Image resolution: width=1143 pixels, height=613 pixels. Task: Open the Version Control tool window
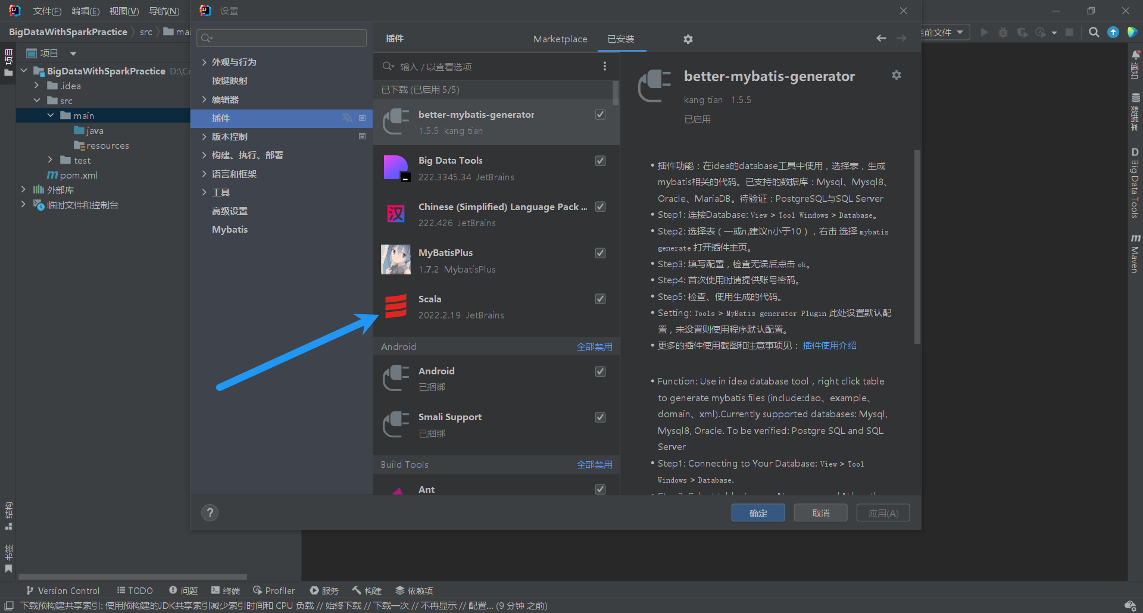pos(63,590)
